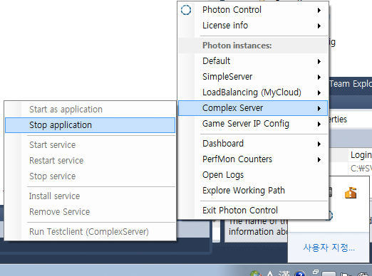Switch to the Team Explorer tab
Viewport: 372px width, 276px height.
point(351,84)
